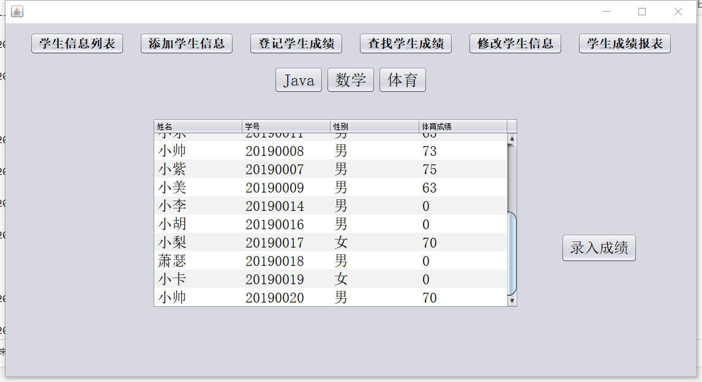Select the row named 小美
Viewport: 702px width, 382px height.
(330, 188)
